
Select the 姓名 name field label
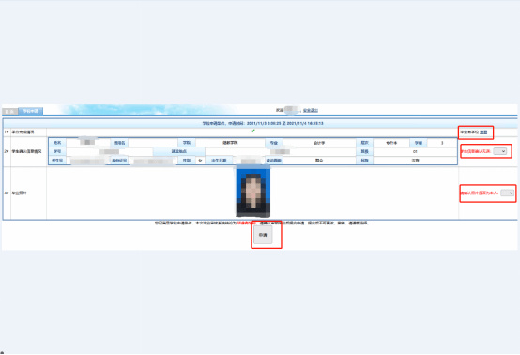point(57,143)
